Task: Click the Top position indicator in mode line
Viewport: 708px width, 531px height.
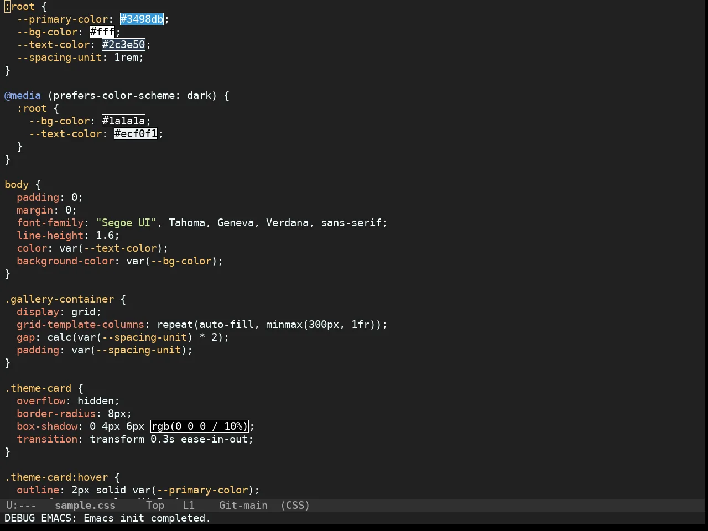Action: pyautogui.click(x=155, y=506)
